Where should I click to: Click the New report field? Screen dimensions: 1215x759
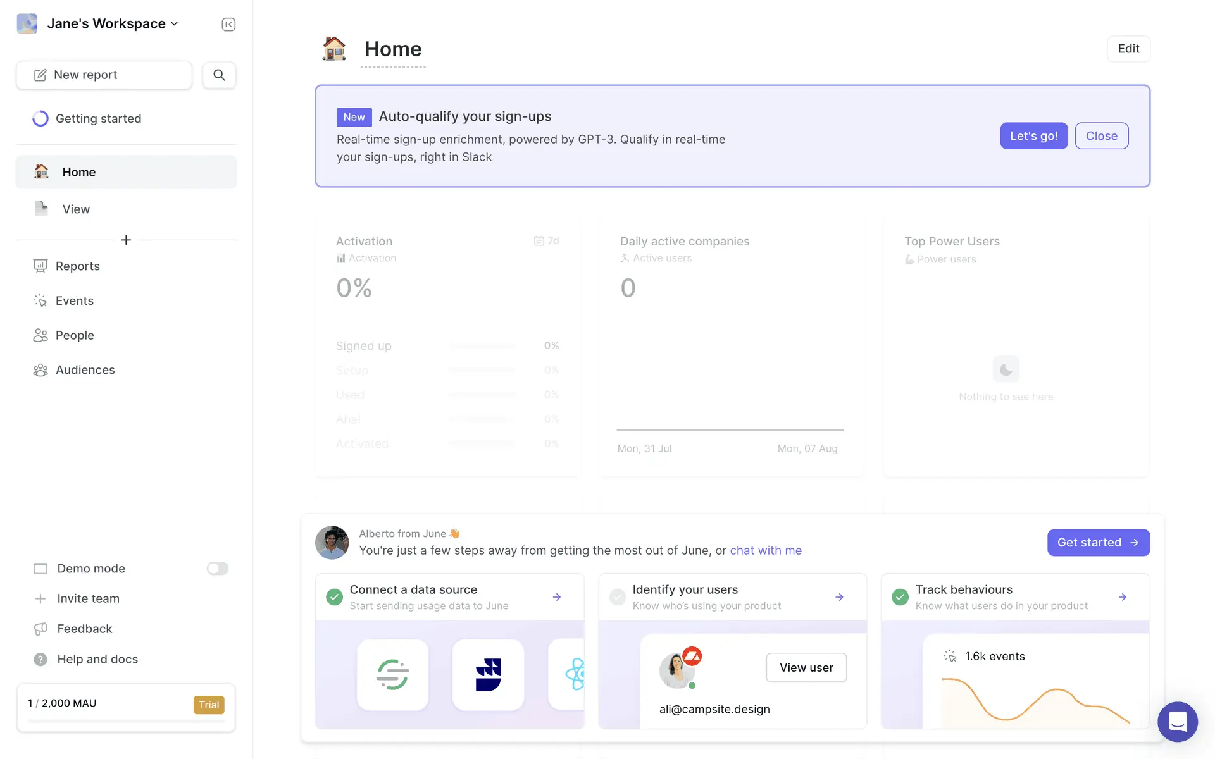104,75
